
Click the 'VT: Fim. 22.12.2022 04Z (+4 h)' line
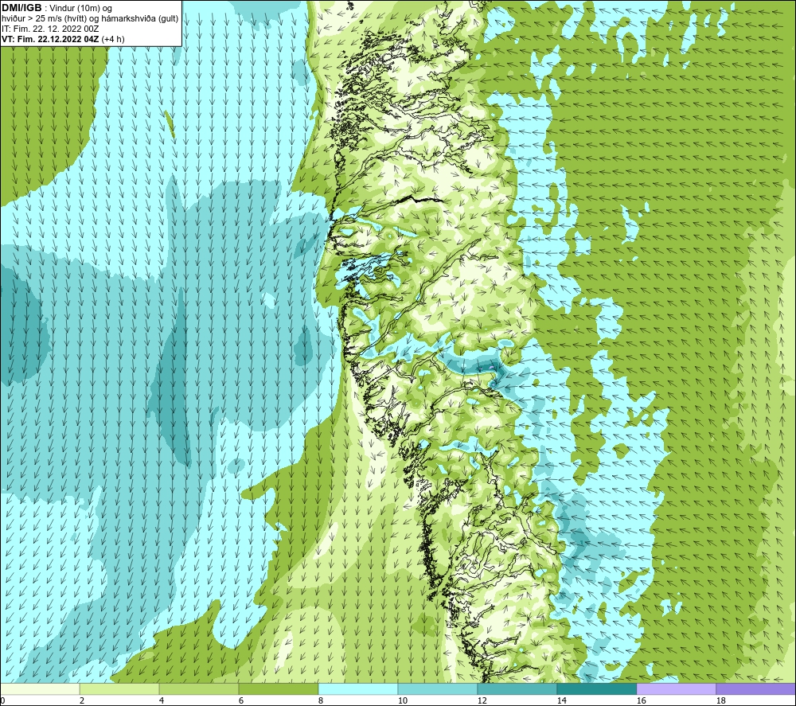[x=63, y=38]
